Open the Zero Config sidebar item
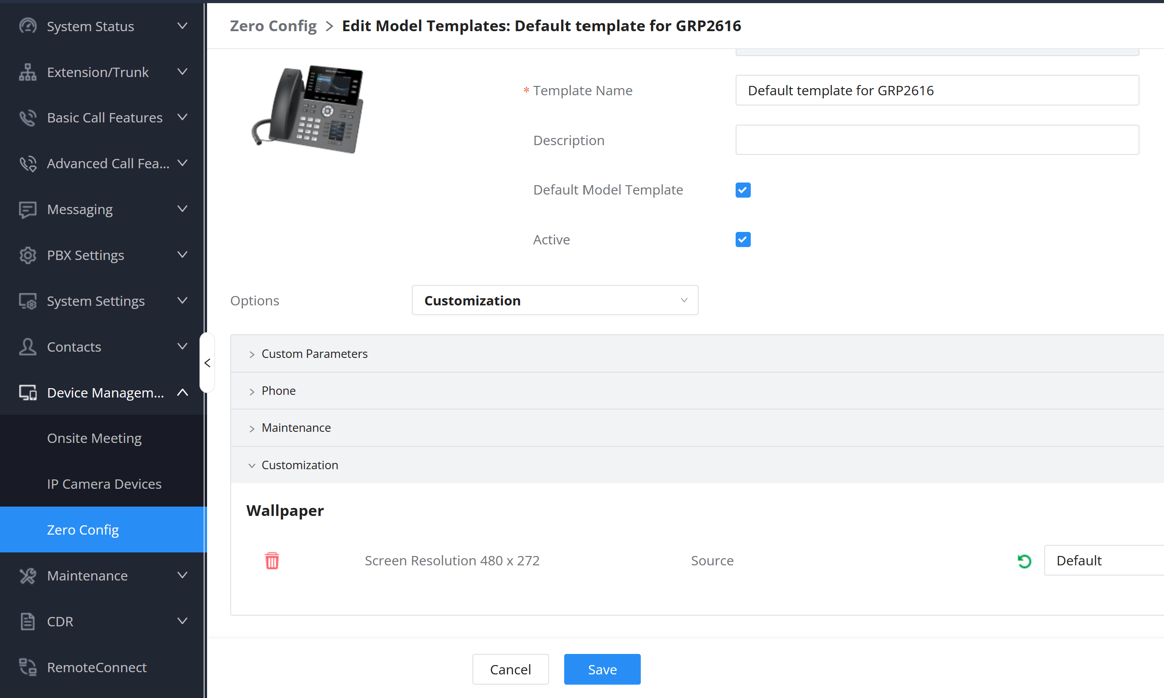The height and width of the screenshot is (698, 1164). [x=83, y=530]
